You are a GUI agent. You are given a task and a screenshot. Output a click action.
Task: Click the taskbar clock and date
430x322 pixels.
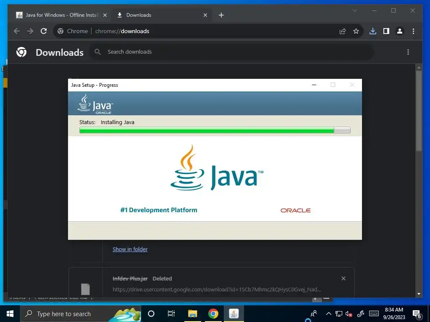(x=394, y=314)
